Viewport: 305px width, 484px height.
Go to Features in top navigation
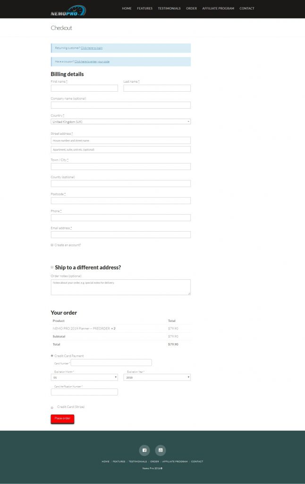point(144,9)
